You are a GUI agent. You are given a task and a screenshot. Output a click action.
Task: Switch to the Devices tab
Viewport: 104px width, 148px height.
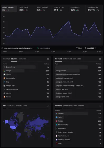tap(81, 105)
